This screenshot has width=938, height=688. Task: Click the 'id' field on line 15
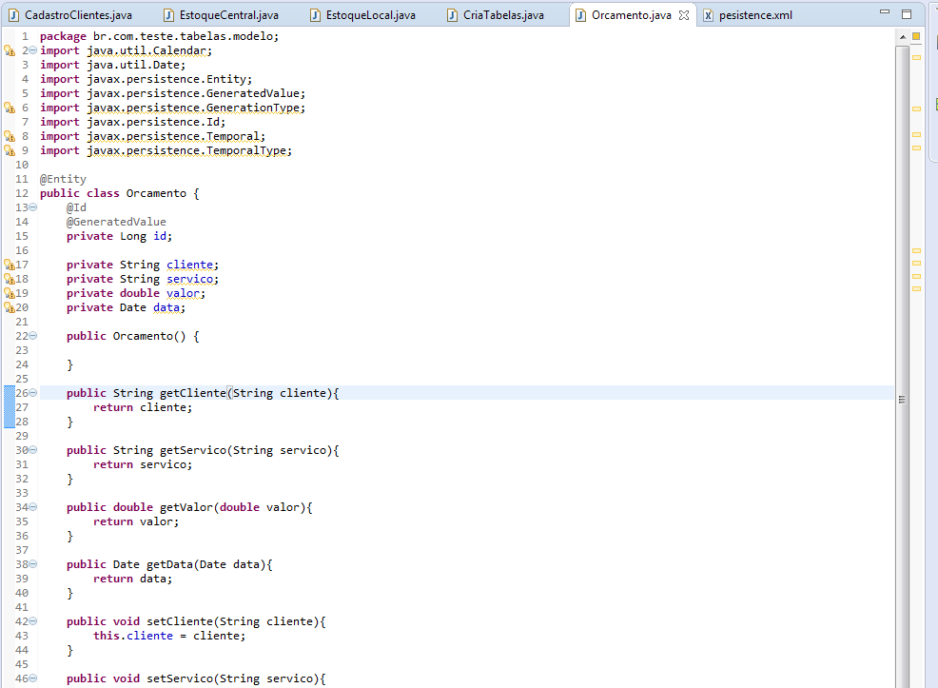160,236
